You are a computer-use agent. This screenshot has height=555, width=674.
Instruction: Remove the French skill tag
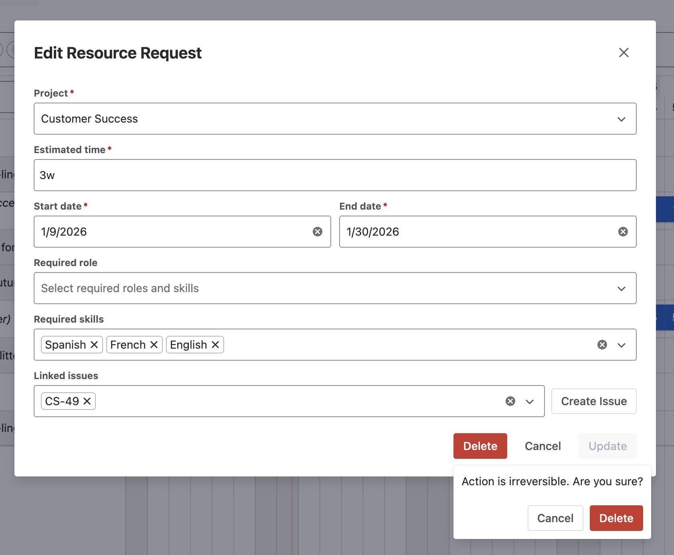[x=154, y=345]
